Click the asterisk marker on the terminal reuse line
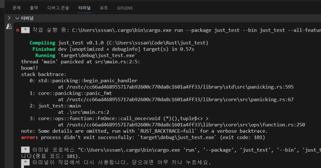Viewport: 321px width, 168px height. pyautogui.click(x=25, y=162)
